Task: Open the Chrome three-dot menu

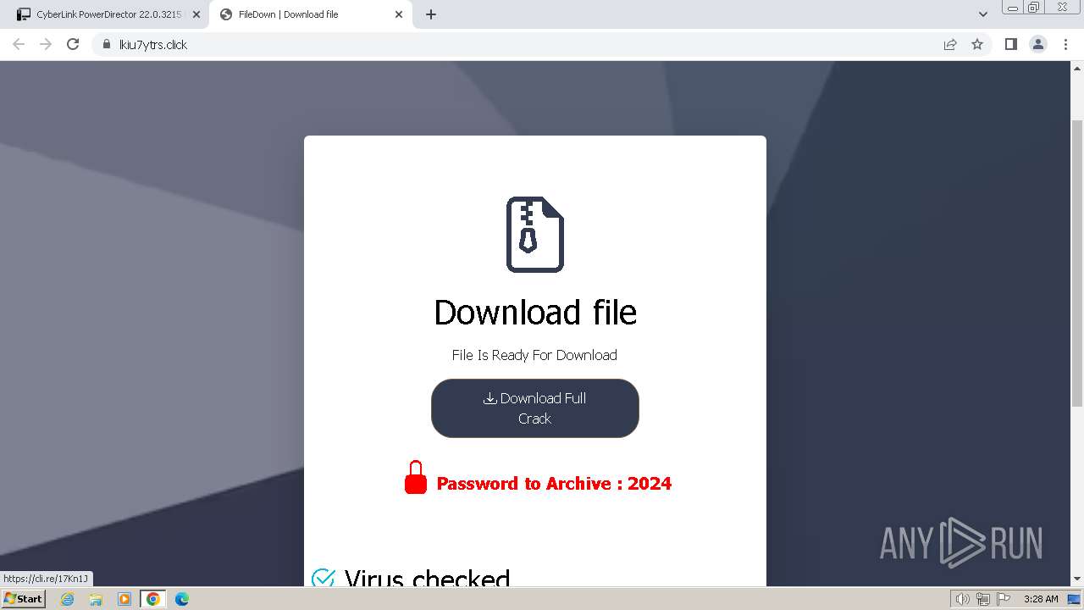Action: pyautogui.click(x=1066, y=44)
